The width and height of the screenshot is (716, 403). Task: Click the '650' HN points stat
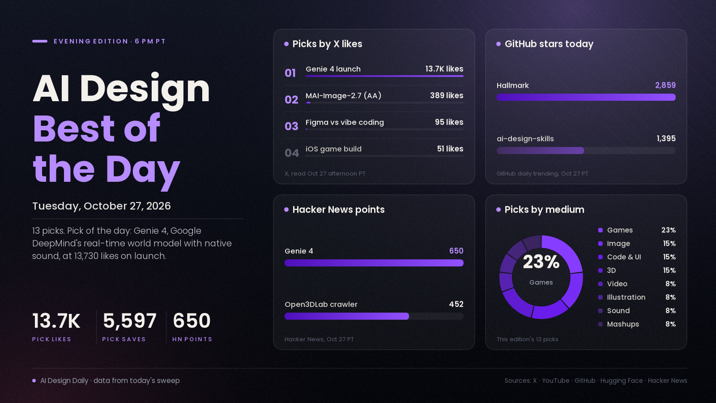coord(192,321)
